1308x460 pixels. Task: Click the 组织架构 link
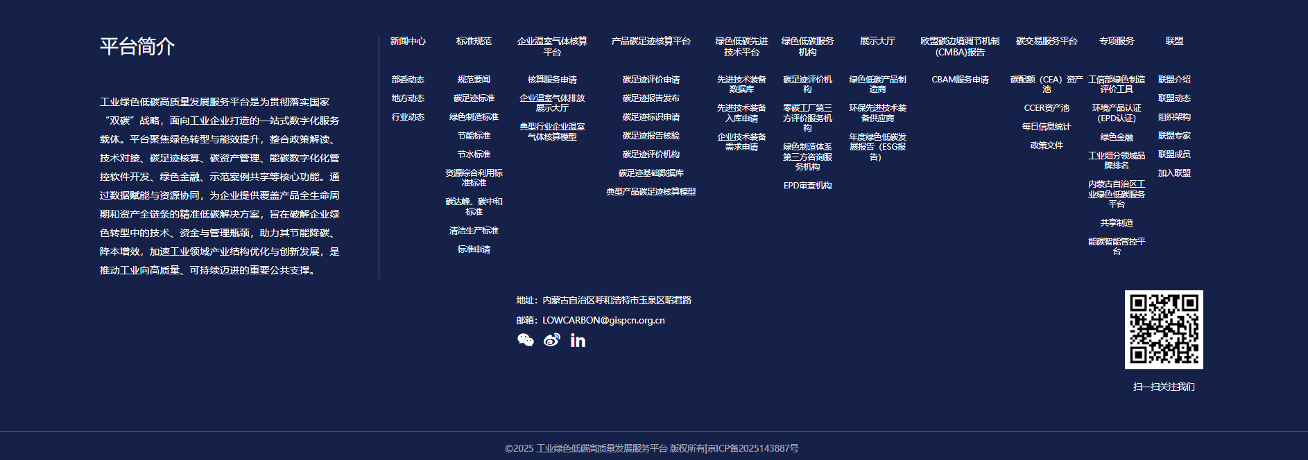[x=1174, y=117]
